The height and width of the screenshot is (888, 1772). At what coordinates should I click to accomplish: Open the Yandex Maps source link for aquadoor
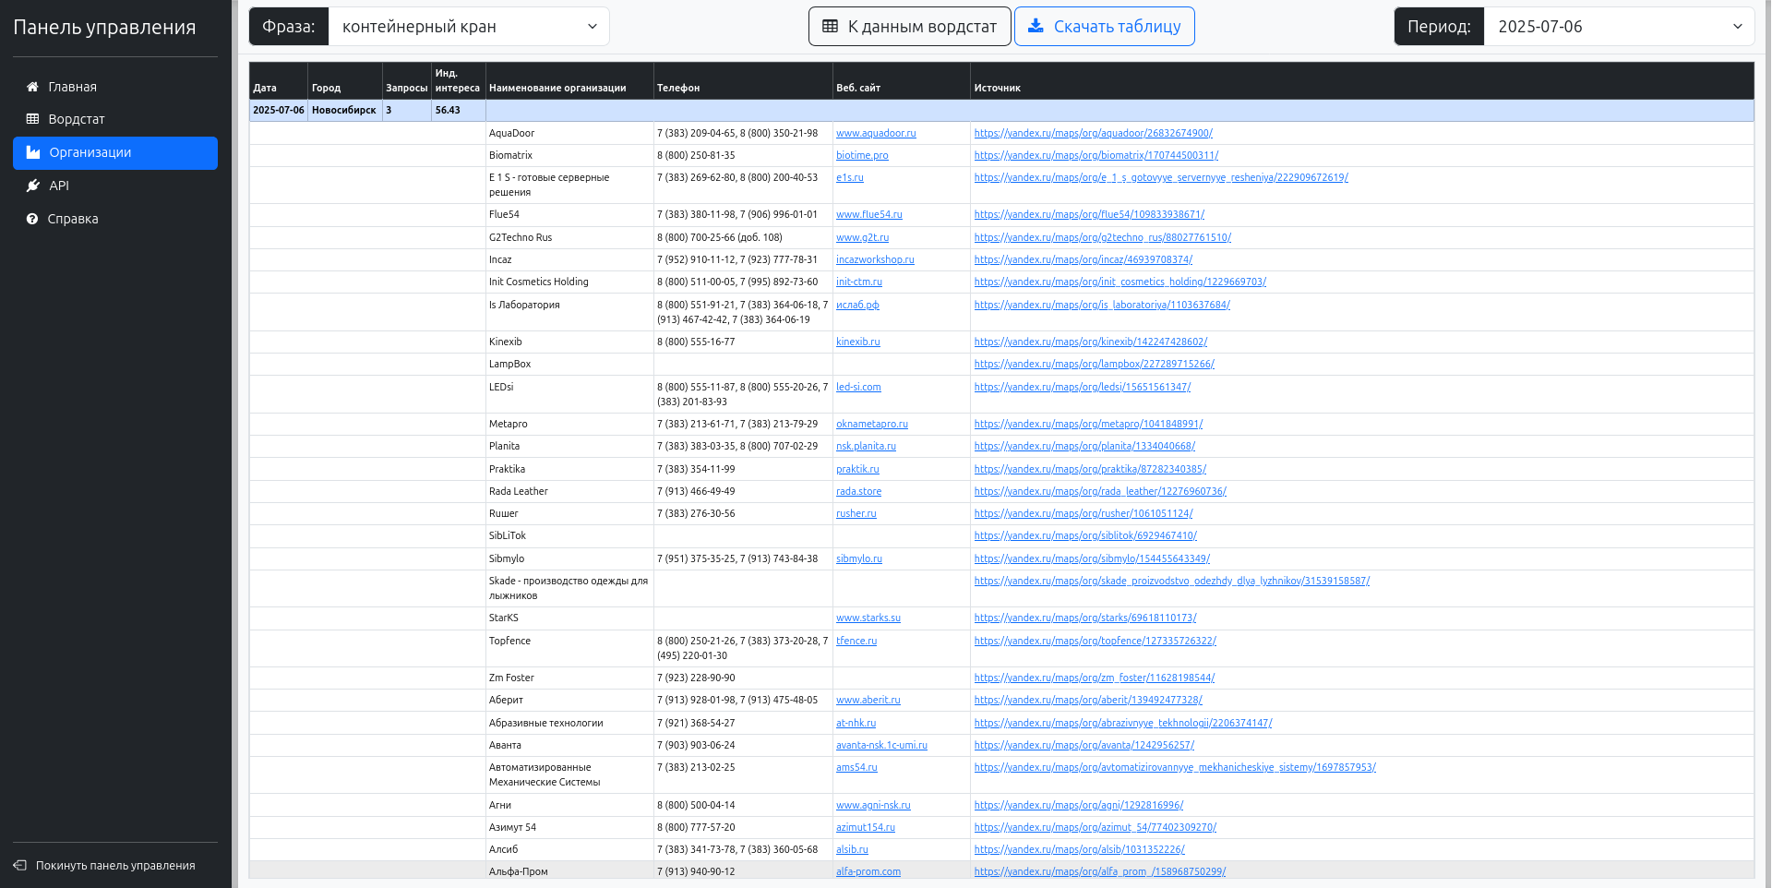(x=1094, y=133)
